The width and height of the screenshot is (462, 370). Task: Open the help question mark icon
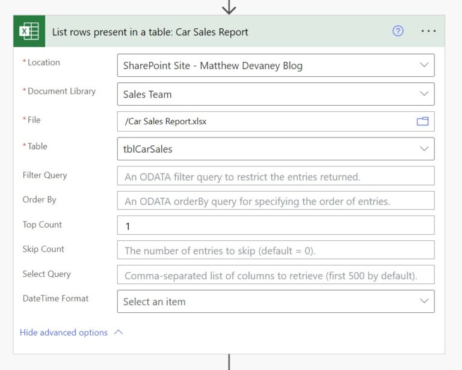point(398,31)
